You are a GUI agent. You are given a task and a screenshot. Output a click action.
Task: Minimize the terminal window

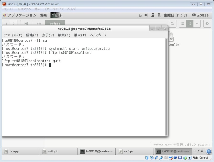(152, 29)
